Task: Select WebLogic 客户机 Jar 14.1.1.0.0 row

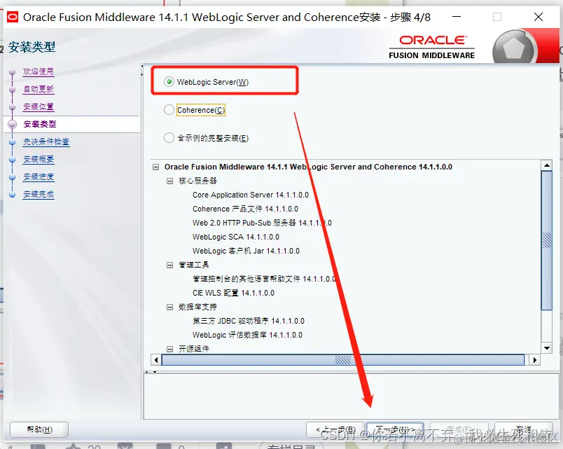Action: tap(246, 251)
